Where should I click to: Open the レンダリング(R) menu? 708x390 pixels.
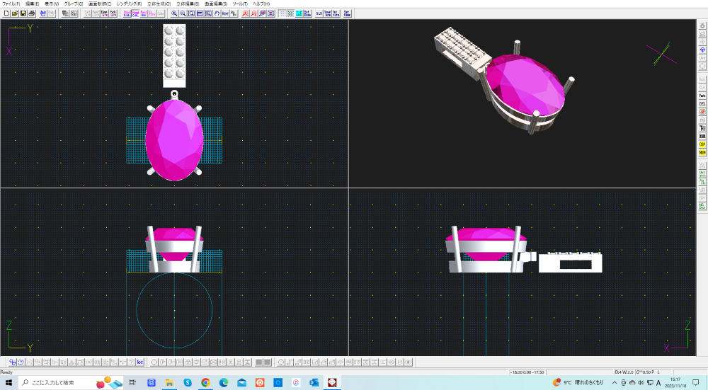click(x=129, y=4)
